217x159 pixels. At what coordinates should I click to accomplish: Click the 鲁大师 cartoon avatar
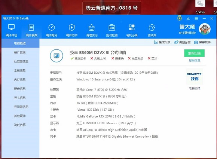tap(205, 29)
